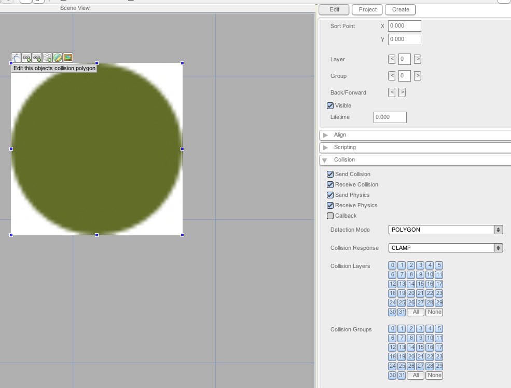Enable the Callback checkbox
This screenshot has height=388, width=511.
(330, 216)
